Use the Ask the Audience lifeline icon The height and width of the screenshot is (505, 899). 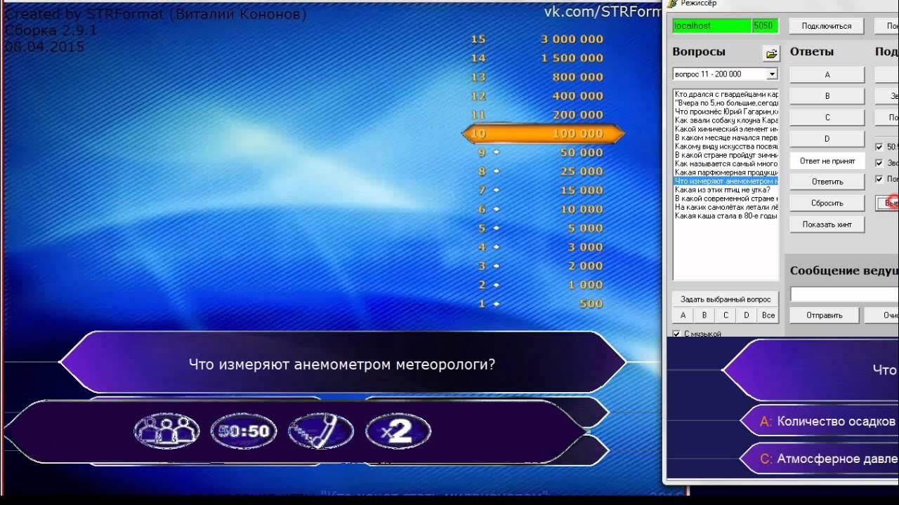166,431
